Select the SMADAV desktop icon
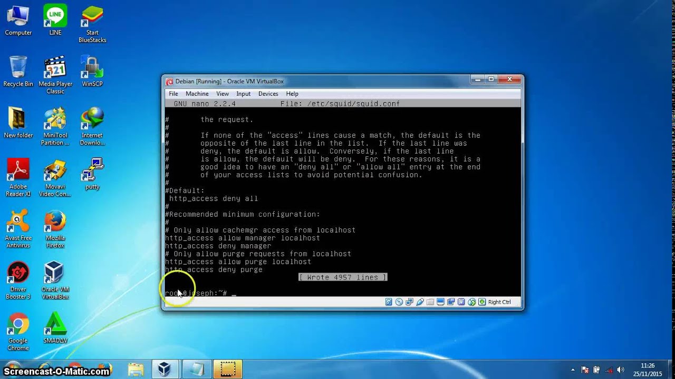This screenshot has width=675, height=379. tap(55, 328)
